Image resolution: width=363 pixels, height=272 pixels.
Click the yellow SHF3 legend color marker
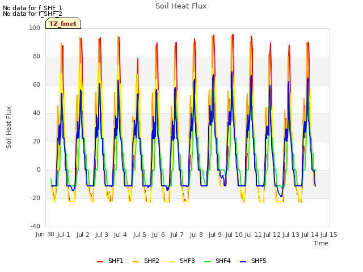point(171,262)
